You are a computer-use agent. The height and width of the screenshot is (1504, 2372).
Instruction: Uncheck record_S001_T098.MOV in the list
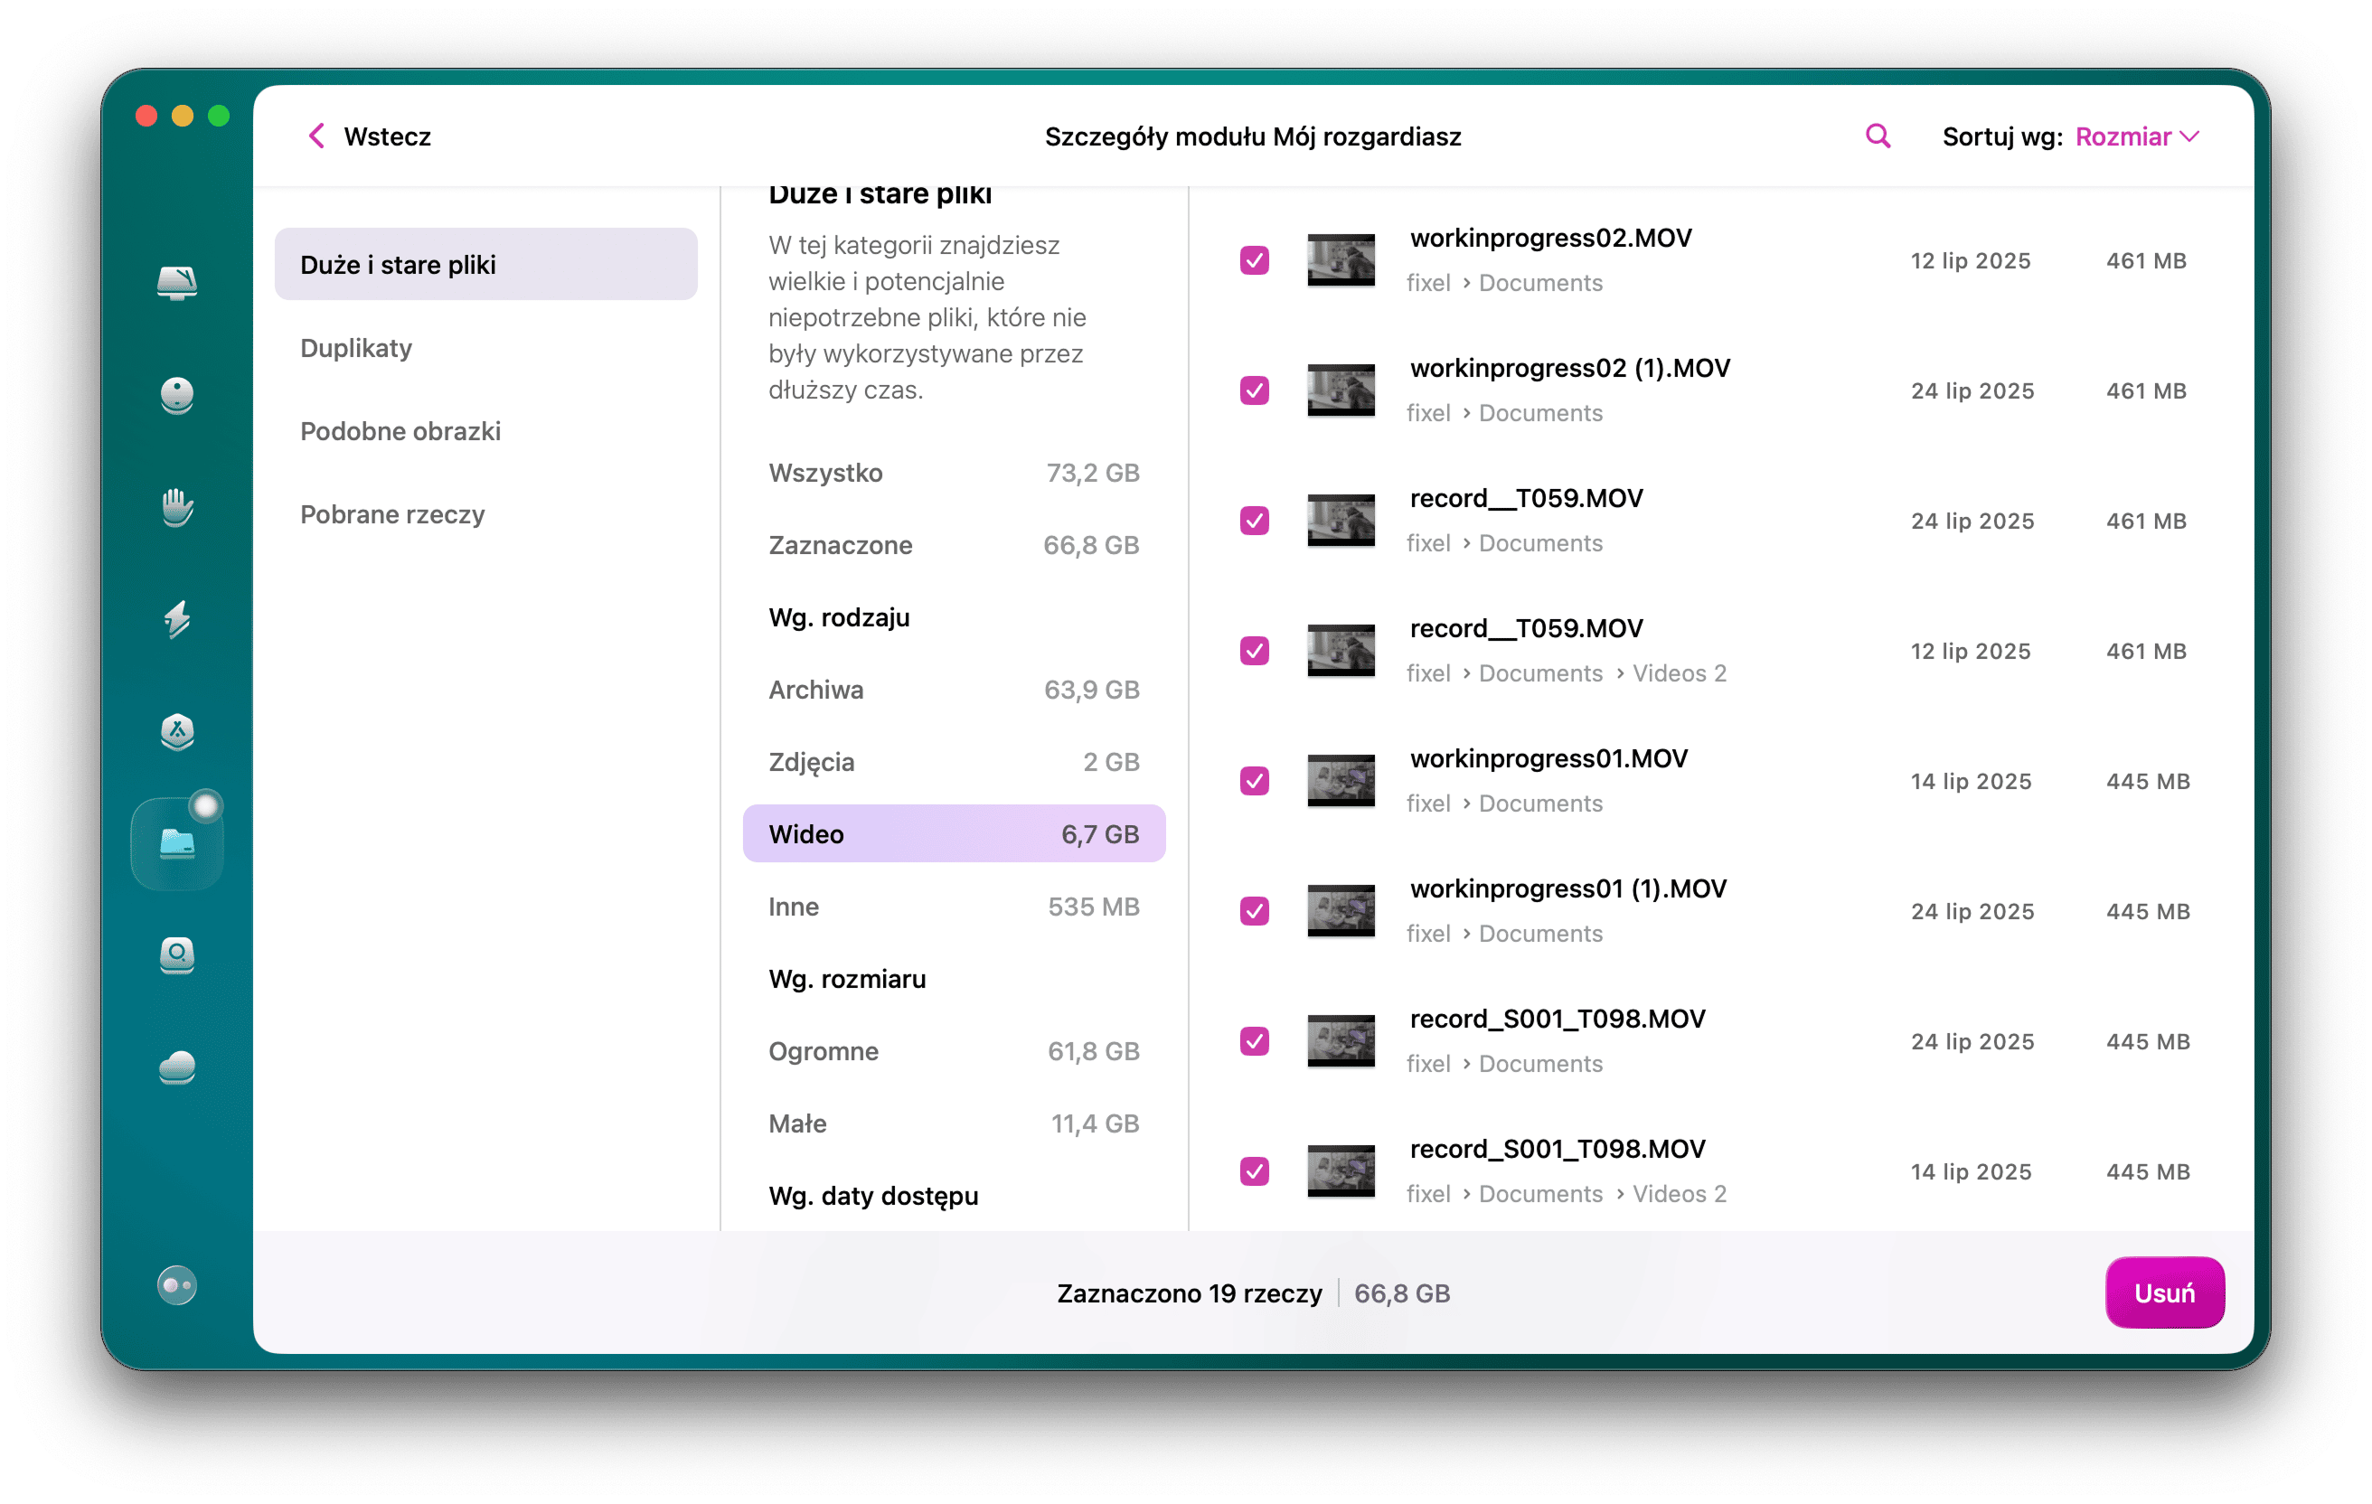[1254, 1039]
